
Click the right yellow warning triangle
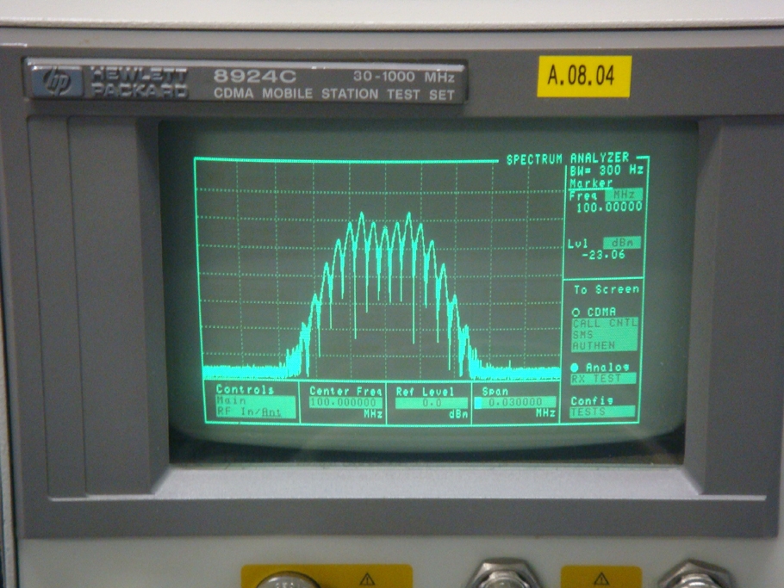601,579
